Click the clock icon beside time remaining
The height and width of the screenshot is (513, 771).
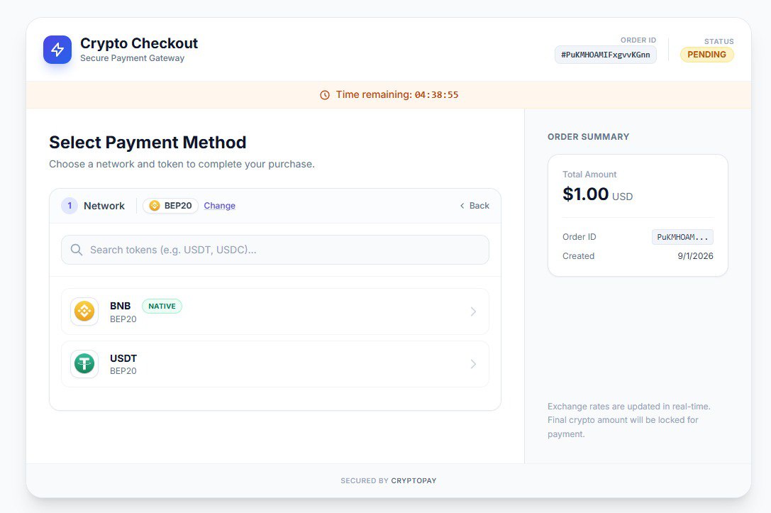(x=325, y=95)
